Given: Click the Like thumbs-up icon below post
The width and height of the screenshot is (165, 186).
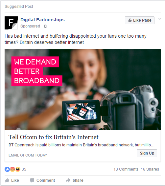Looking at the screenshot, I should 7,180.
